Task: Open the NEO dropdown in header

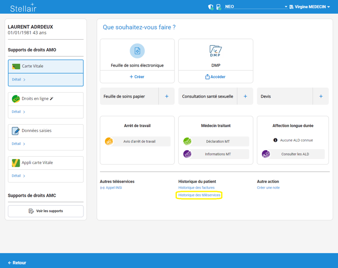Action: tap(255, 7)
